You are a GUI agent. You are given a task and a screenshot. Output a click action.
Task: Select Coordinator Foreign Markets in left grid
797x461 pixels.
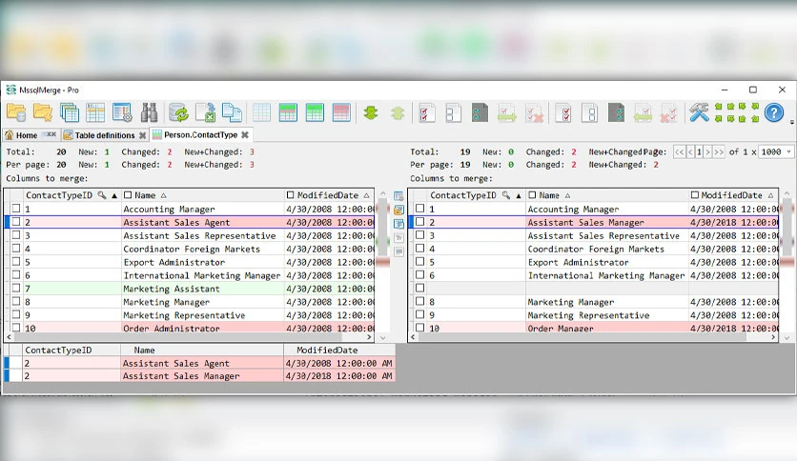click(202, 249)
